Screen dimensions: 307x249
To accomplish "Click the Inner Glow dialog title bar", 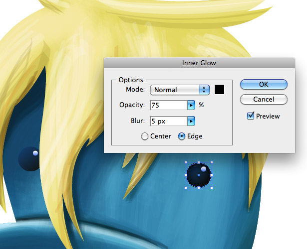I will [x=199, y=63].
